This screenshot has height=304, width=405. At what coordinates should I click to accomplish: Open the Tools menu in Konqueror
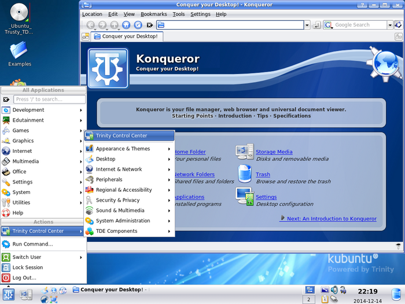coord(178,14)
